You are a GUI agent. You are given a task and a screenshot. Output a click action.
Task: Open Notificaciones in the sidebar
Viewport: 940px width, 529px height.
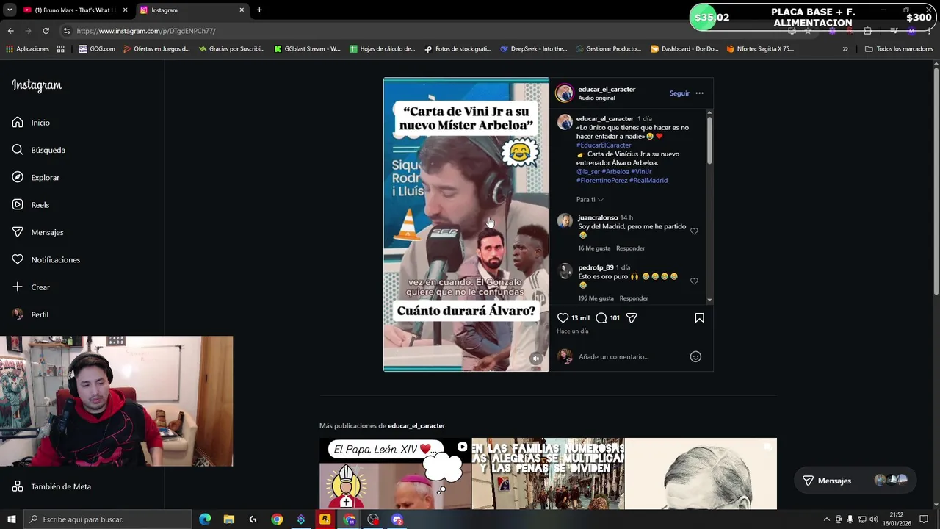(x=46, y=259)
